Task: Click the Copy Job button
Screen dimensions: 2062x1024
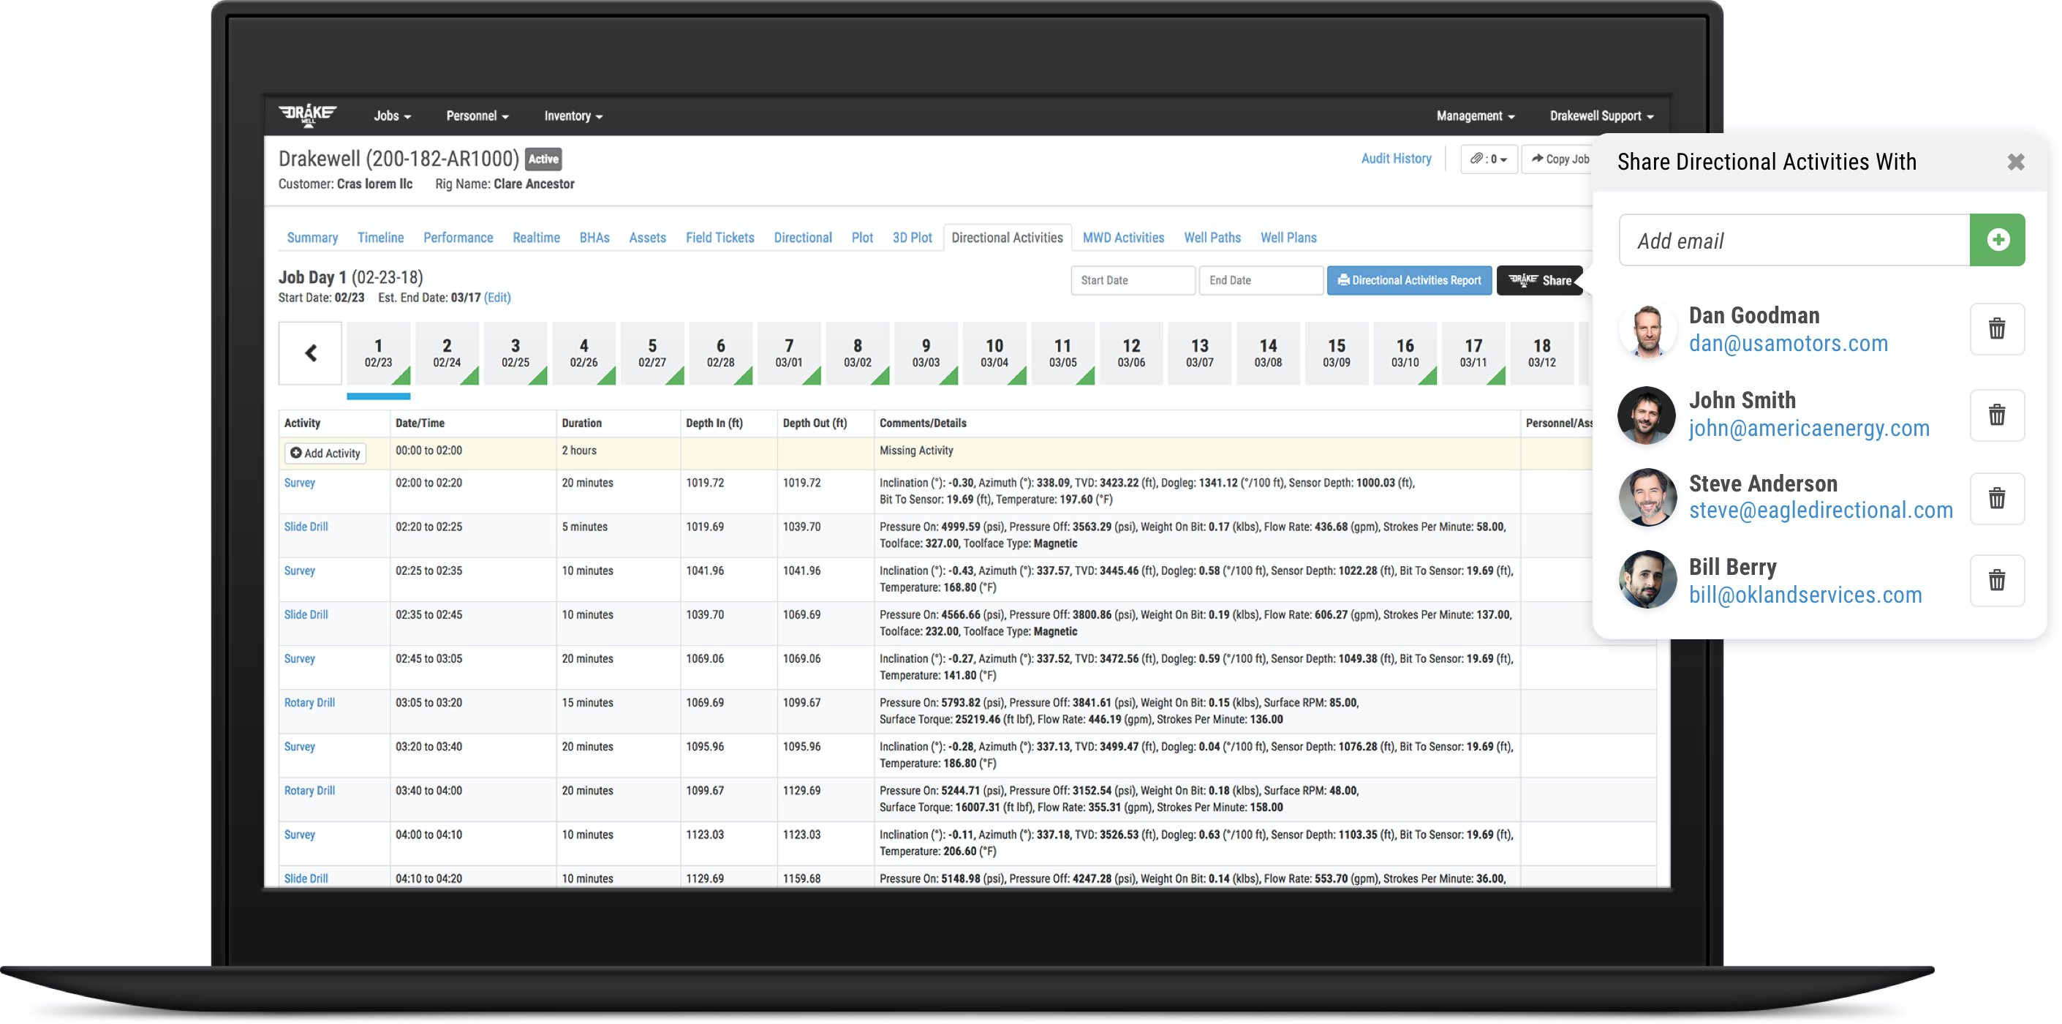Action: 1560,159
